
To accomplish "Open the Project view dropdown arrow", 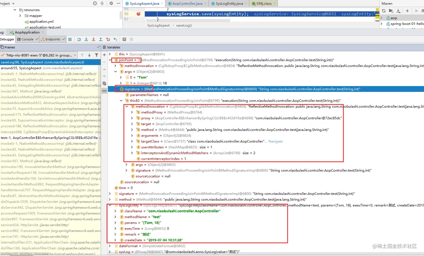I will [x=13, y=4].
